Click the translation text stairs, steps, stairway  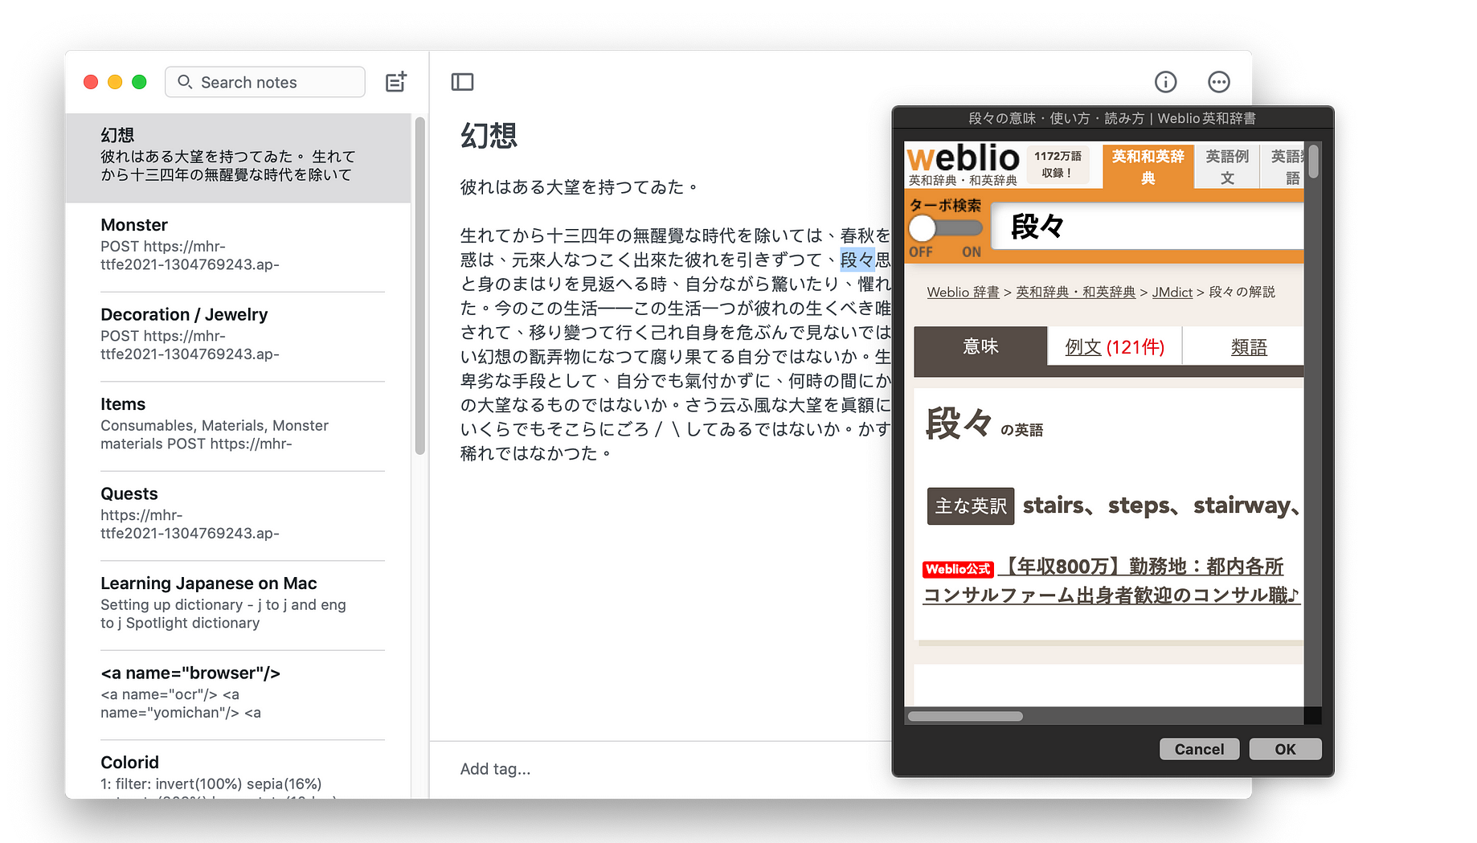(1161, 505)
